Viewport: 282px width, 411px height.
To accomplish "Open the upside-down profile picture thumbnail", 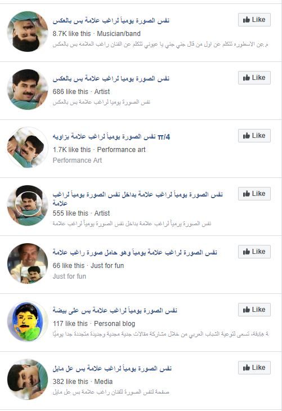I will point(28,32).
